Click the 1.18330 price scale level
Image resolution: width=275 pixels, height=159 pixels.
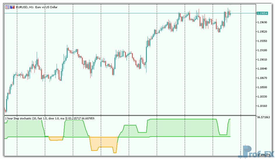pos(262,97)
